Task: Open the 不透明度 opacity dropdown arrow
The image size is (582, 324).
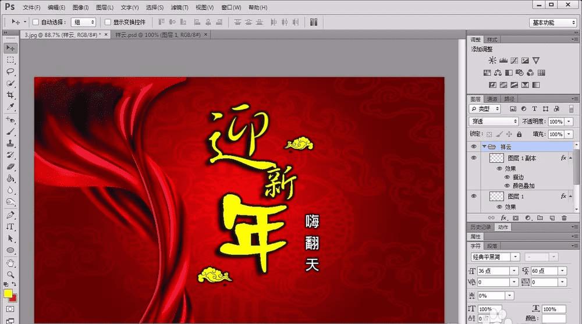Action: tap(569, 122)
